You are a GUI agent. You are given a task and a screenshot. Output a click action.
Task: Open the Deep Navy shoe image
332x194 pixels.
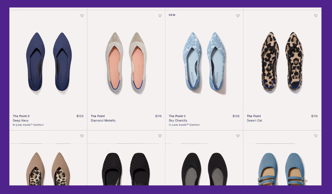pos(49,62)
